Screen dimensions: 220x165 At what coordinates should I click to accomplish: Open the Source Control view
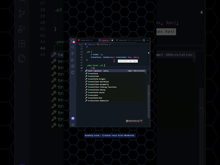[x=73, y=54]
